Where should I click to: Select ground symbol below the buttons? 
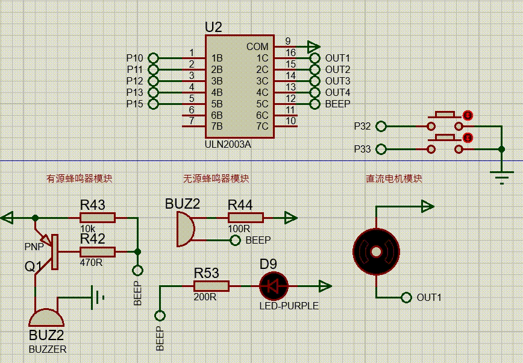(502, 177)
